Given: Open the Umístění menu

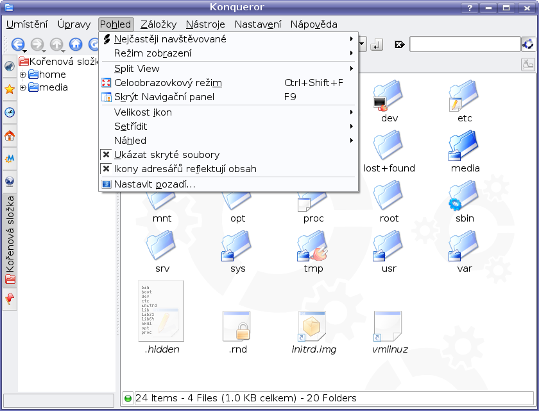Looking at the screenshot, I should [27, 24].
